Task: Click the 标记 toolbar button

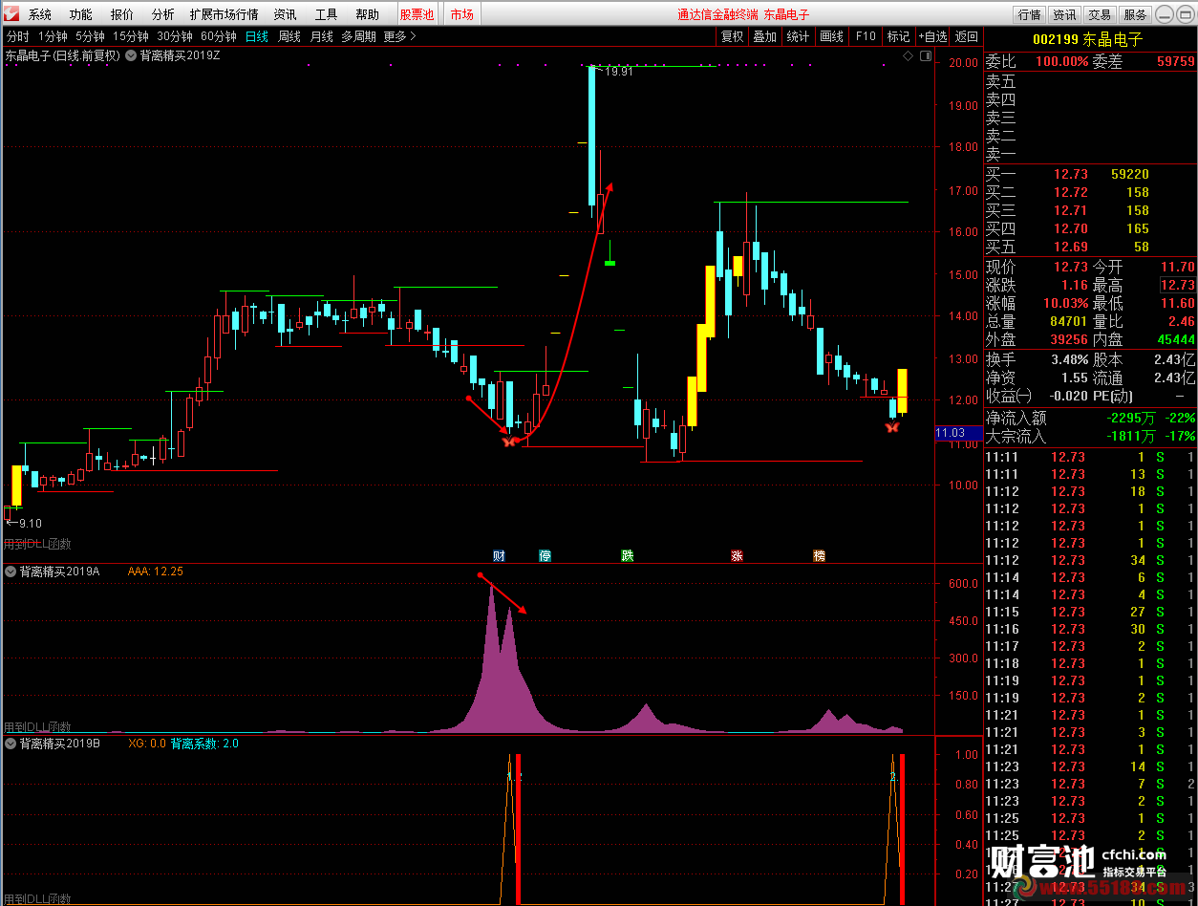Action: click(899, 36)
